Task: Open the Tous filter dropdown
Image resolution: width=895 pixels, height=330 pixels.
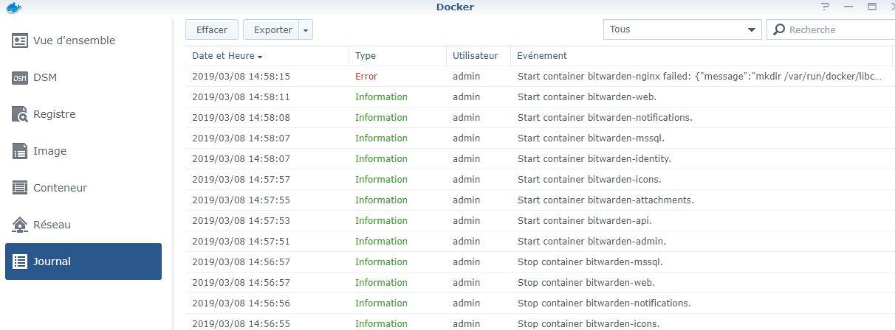Action: tap(682, 29)
